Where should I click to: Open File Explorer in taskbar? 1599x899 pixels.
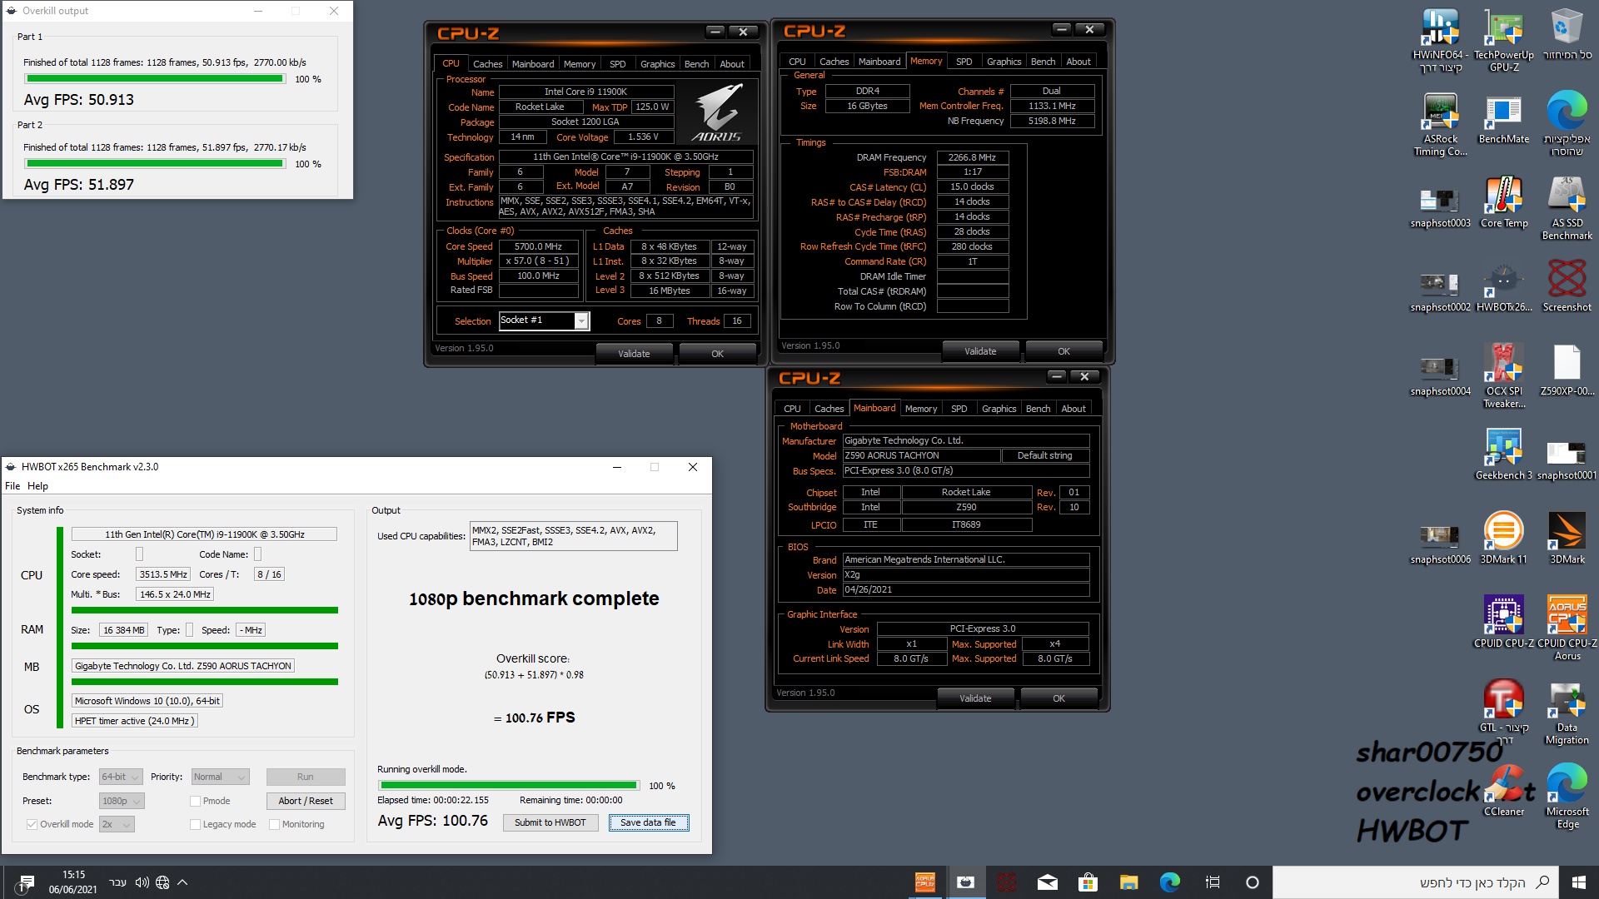pos(1128,882)
